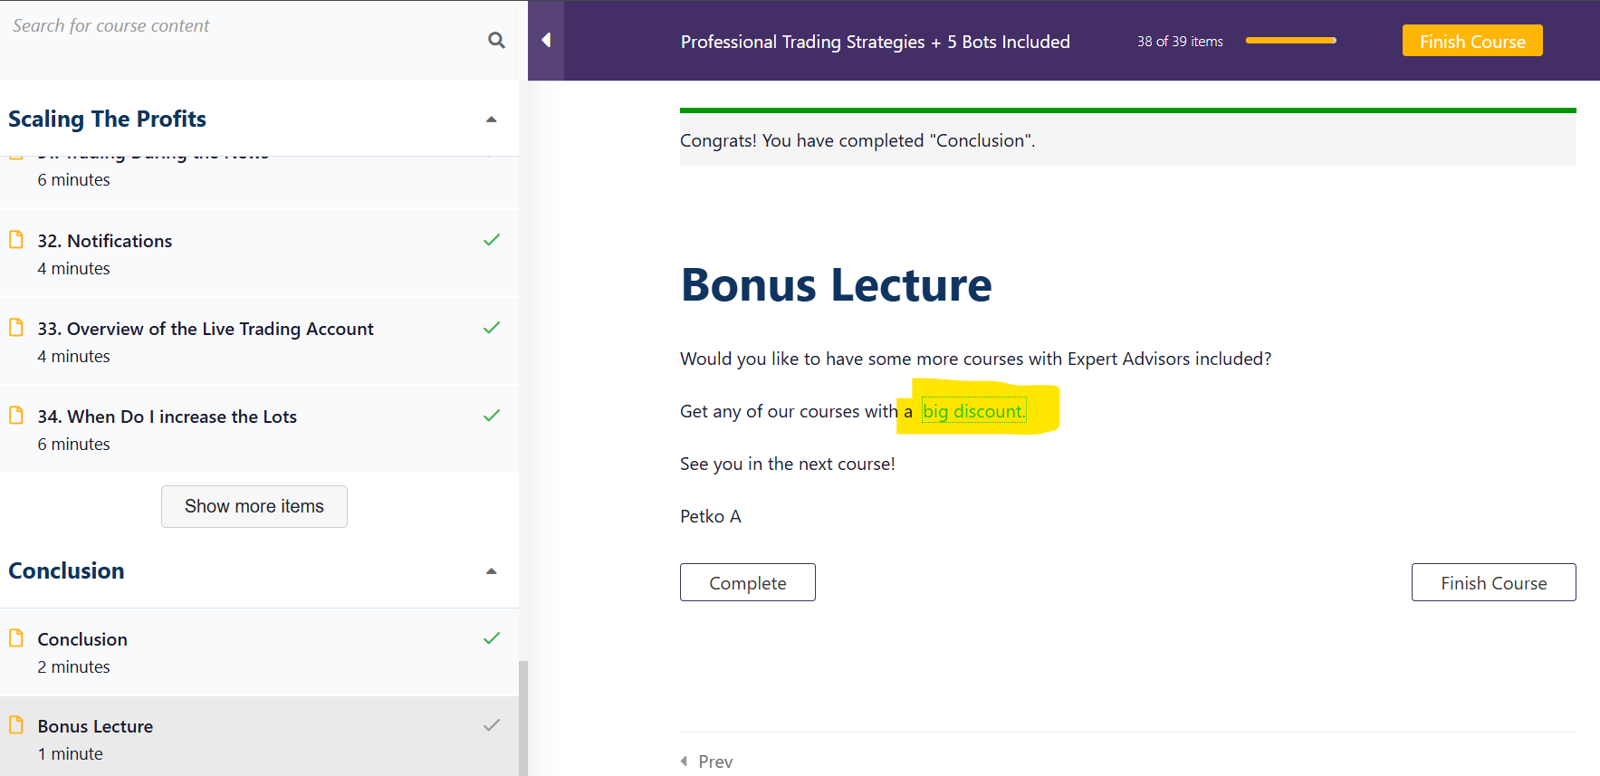The width and height of the screenshot is (1600, 776).
Task: Click the orange Finish Course button
Action: (1472, 41)
